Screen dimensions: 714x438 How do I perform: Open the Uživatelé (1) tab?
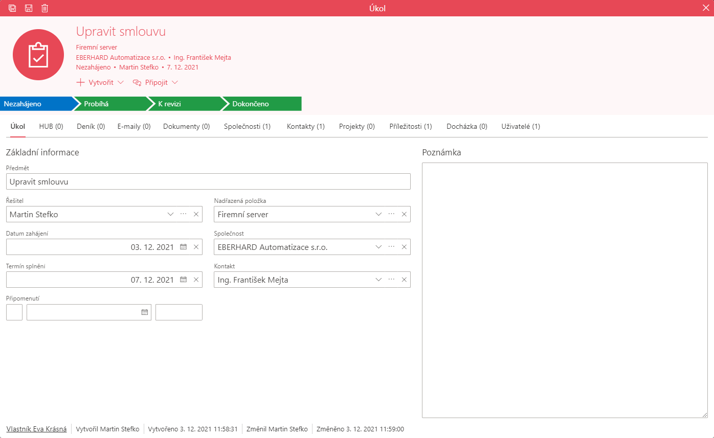click(x=521, y=126)
